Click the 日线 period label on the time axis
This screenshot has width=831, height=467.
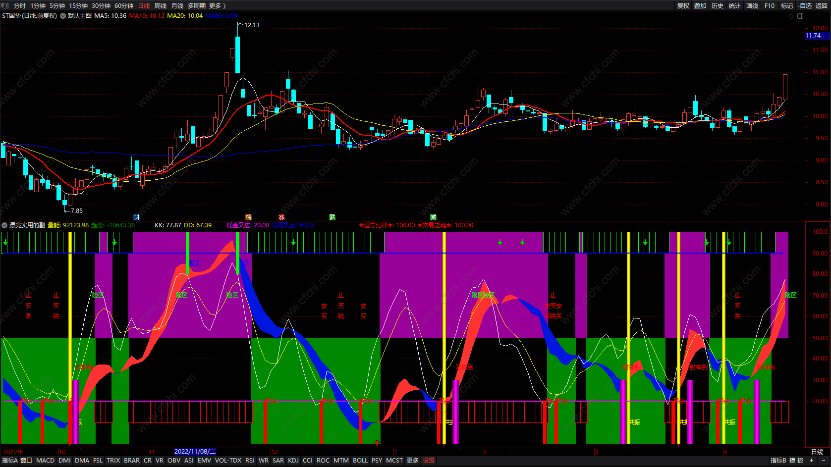pyautogui.click(x=817, y=452)
